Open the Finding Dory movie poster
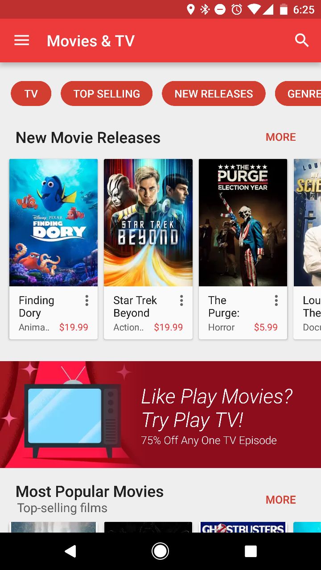The height and width of the screenshot is (570, 321). (x=53, y=223)
